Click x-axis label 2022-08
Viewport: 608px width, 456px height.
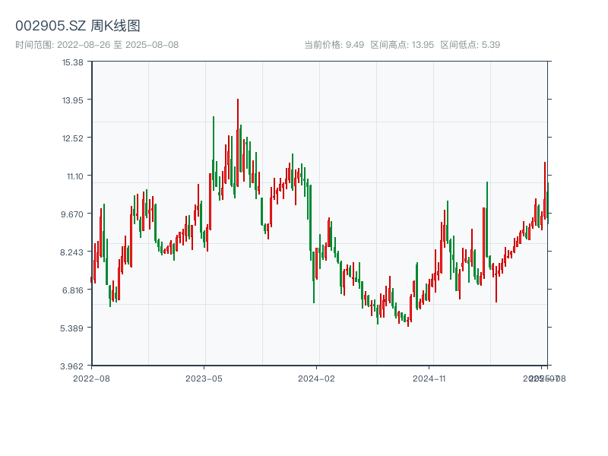(x=91, y=378)
